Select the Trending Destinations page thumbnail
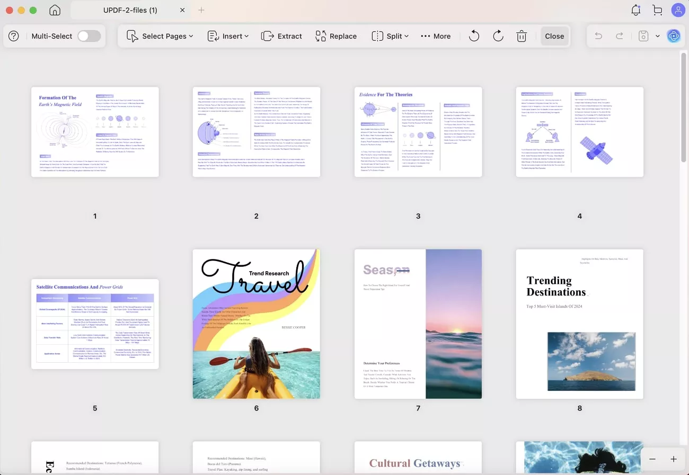Viewport: 689px width, 475px height. pos(579,323)
